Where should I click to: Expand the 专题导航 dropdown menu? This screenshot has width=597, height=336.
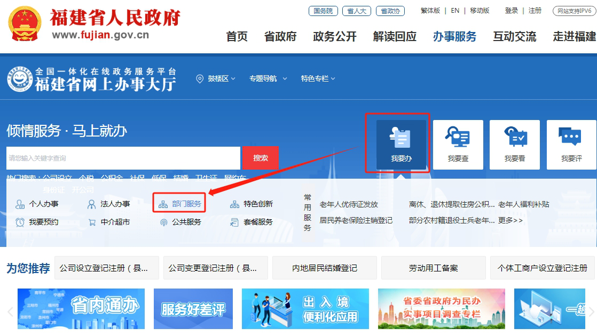click(x=268, y=78)
